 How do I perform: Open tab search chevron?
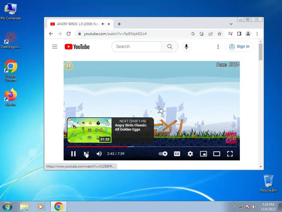click(x=231, y=24)
